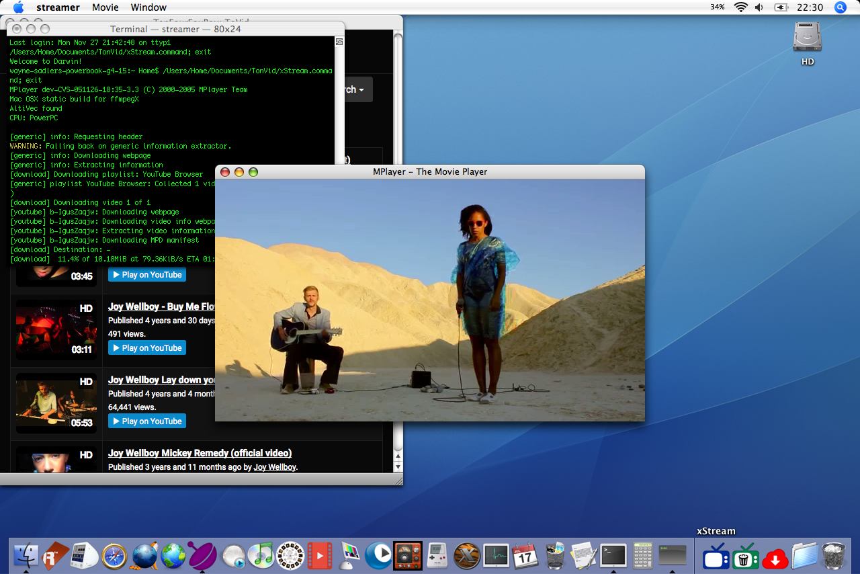Open the streamer application menu
The height and width of the screenshot is (574, 860).
(58, 7)
